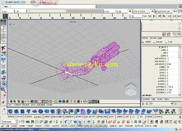Select the Anim layer radio button
Viewport: 182px width, 131px height.
point(166,42)
